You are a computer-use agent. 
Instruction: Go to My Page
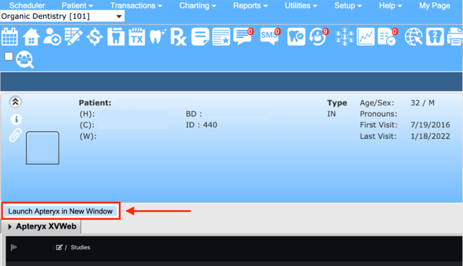(435, 6)
